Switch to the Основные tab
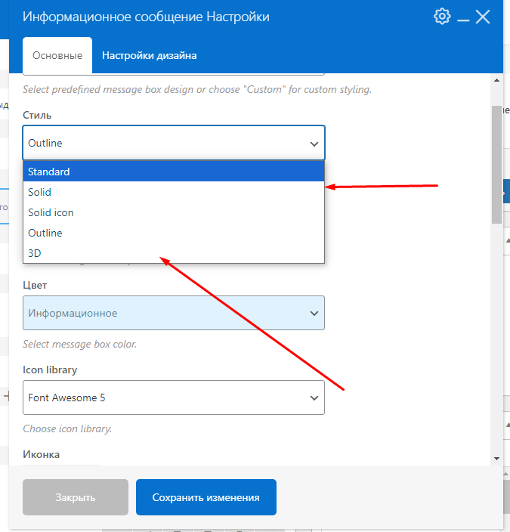510x532 pixels. click(x=57, y=55)
